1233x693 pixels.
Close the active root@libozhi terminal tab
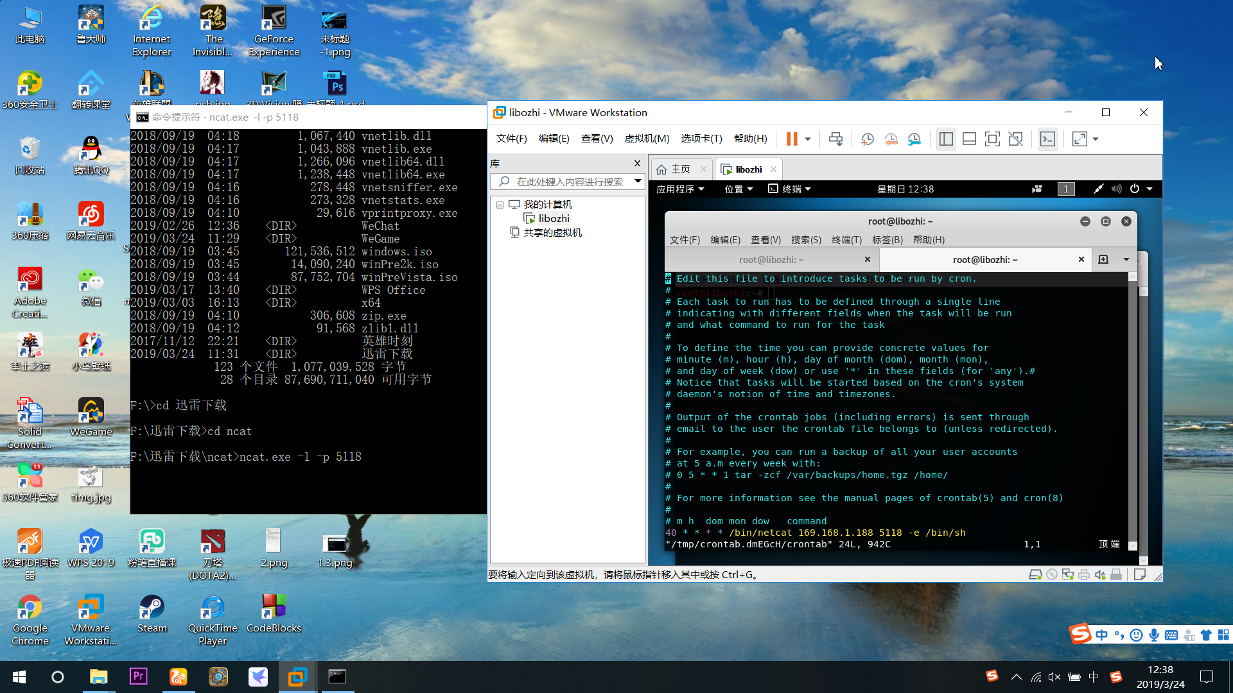1081,259
